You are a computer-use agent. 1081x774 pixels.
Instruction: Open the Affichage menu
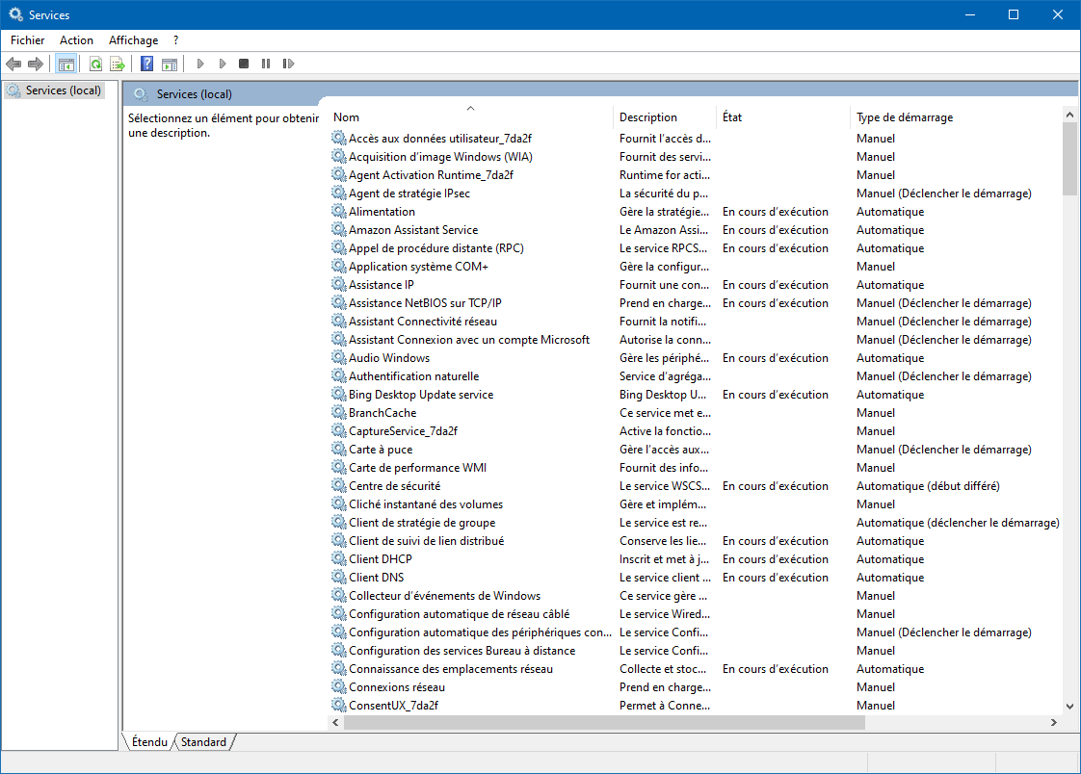(x=133, y=39)
